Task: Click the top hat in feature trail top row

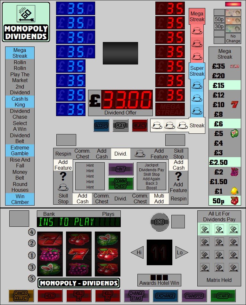Action: [x=140, y=154]
